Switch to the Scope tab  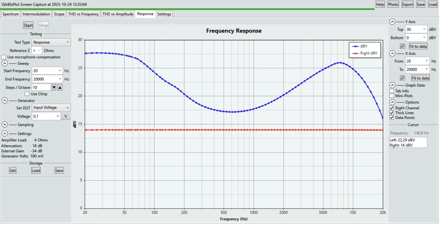pos(59,14)
